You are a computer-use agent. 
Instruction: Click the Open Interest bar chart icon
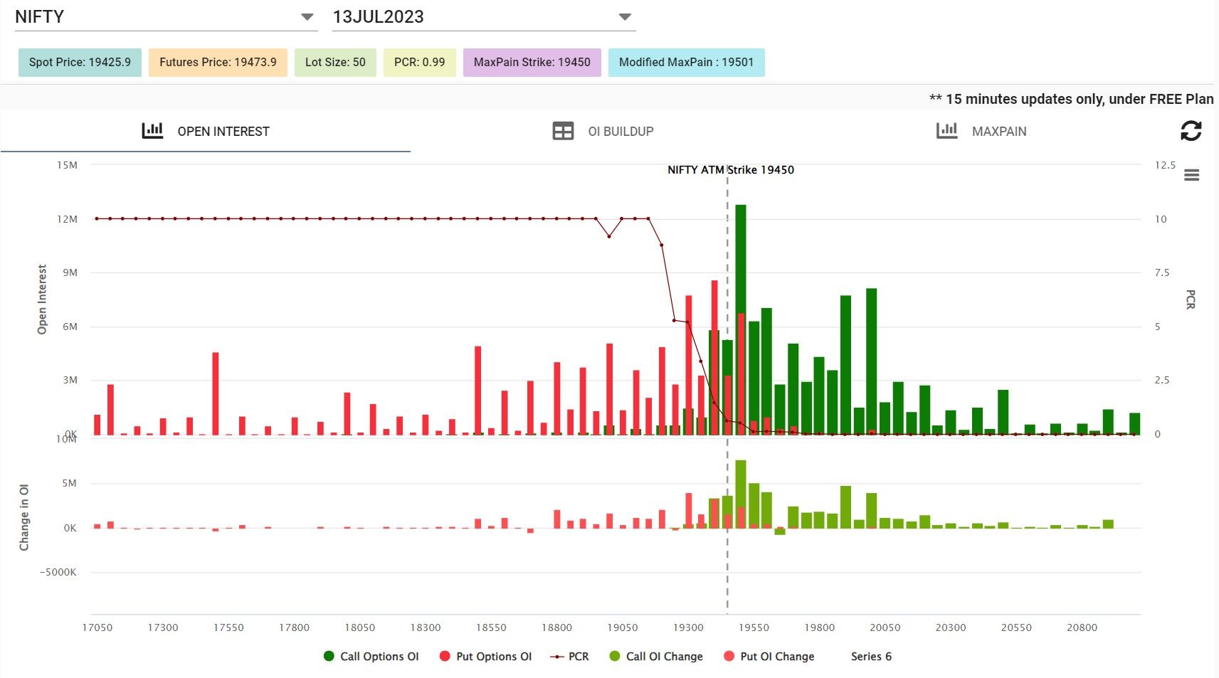pyautogui.click(x=152, y=130)
